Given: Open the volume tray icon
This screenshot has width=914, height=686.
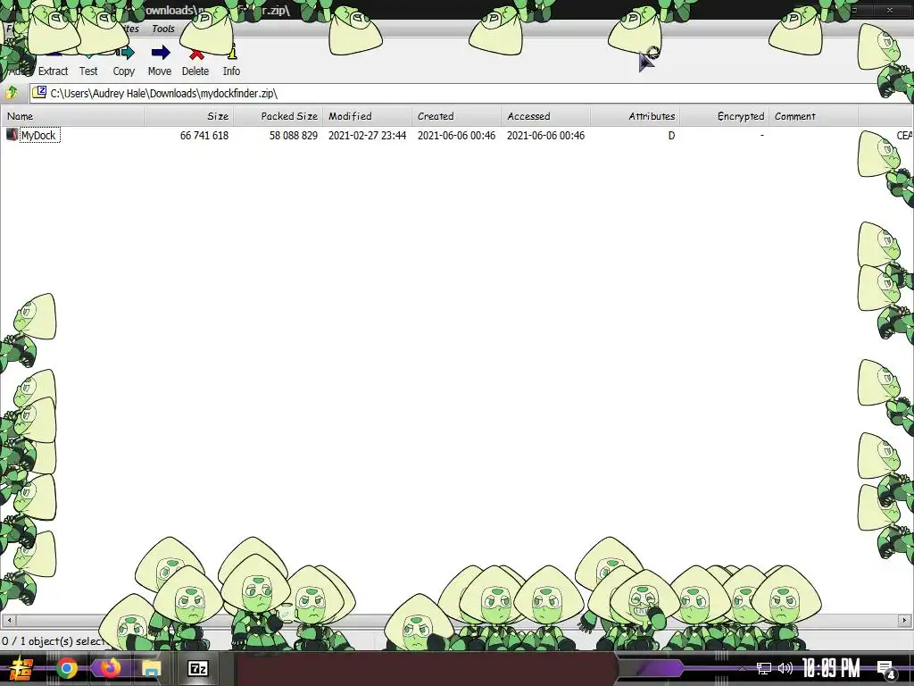Looking at the screenshot, I should click(x=785, y=668).
